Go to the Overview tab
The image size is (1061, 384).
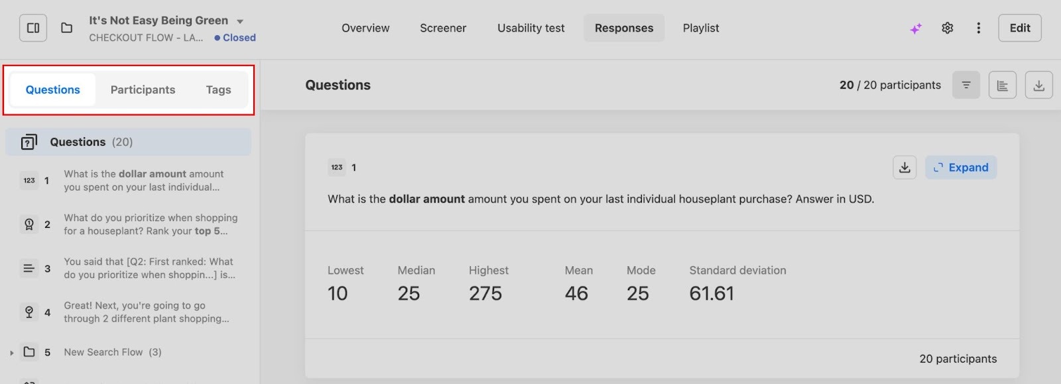click(x=365, y=28)
